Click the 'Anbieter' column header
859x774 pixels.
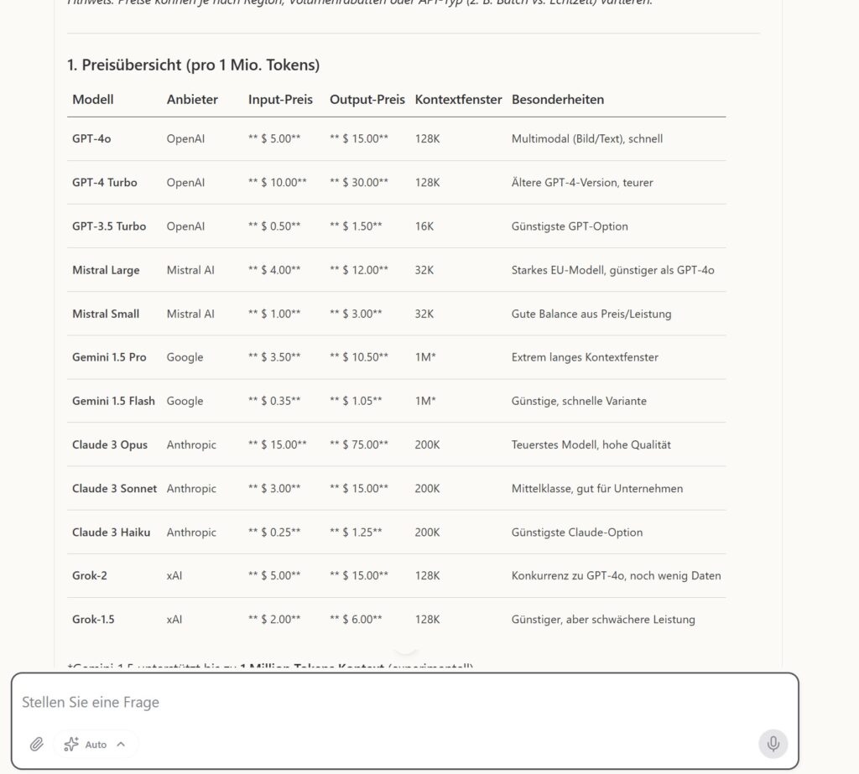coord(192,99)
